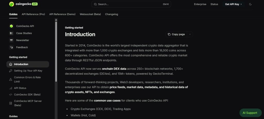264x119 pixels.
Task: Click the warning icon for Common Errors
Action: [x=11, y=79]
